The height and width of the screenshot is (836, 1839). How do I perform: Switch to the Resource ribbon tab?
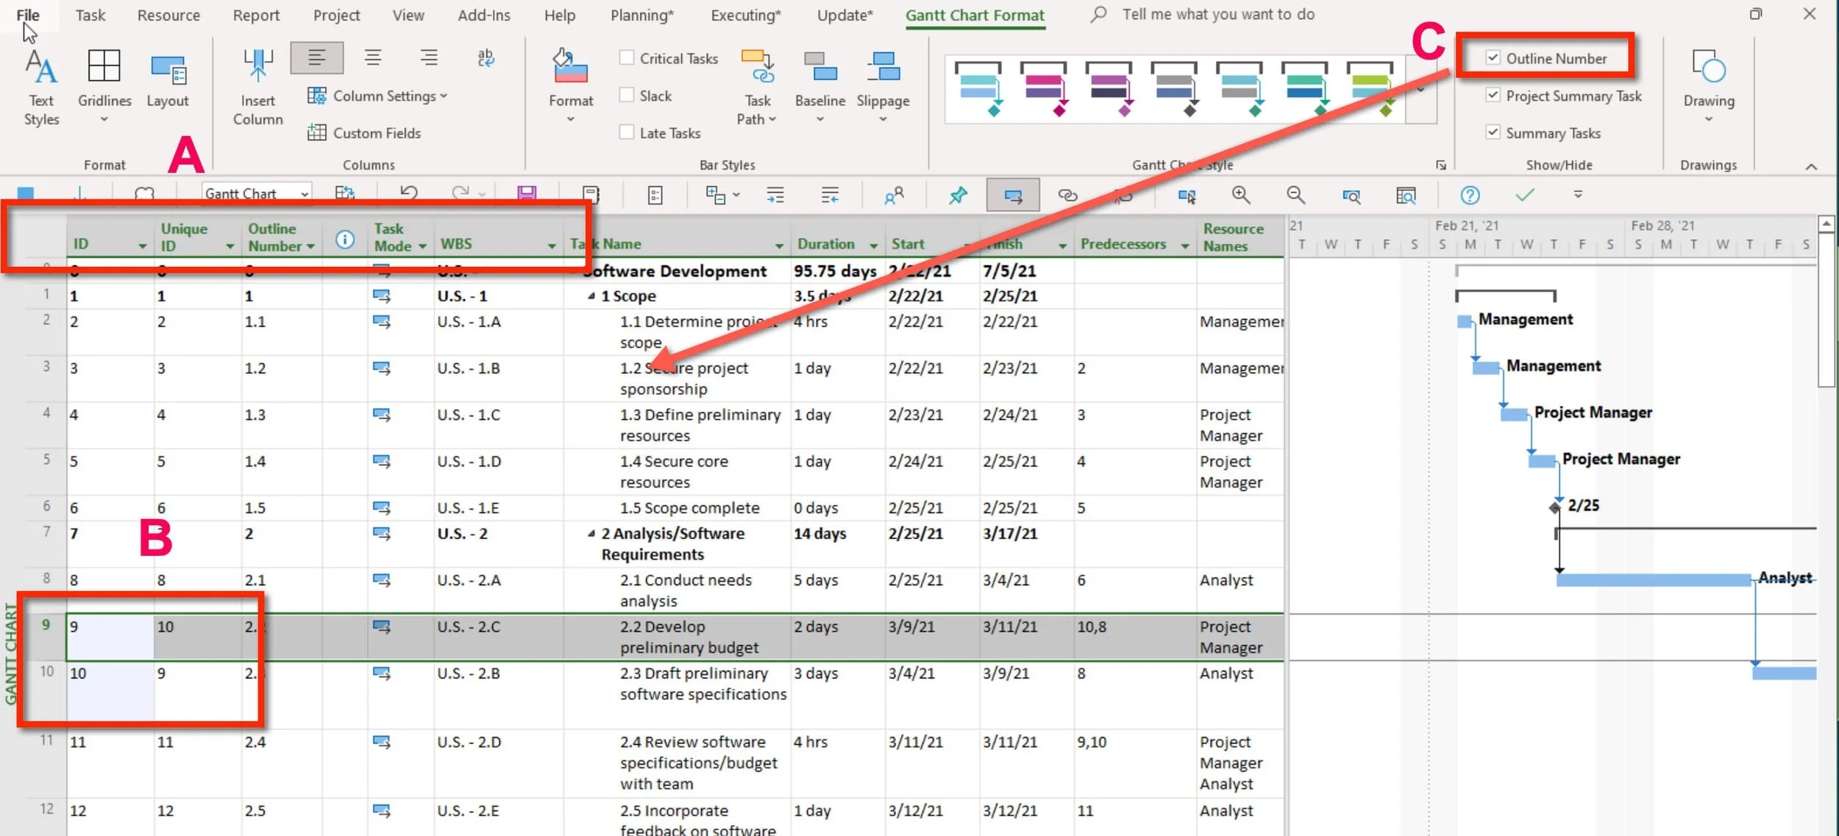(x=168, y=15)
